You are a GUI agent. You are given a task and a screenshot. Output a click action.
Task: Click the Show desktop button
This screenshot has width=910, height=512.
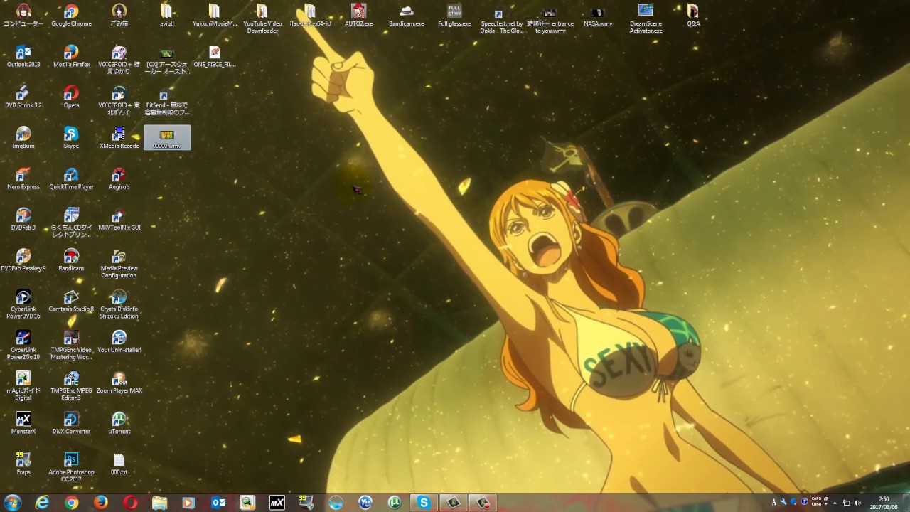click(x=905, y=503)
